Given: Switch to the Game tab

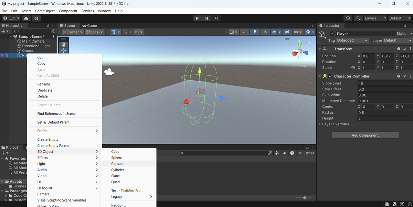Looking at the screenshot, I should click(89, 25).
